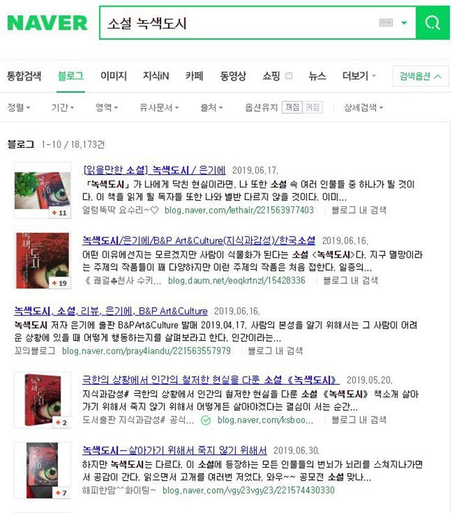Screen dimensions: 452x513
Task: Turn 옵션유지 off with 꺼짐
Action: click(293, 107)
